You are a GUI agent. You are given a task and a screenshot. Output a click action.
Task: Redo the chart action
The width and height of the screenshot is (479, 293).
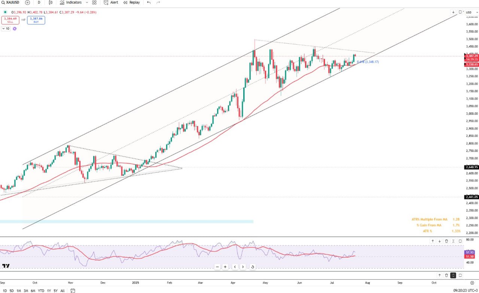pyautogui.click(x=158, y=2)
